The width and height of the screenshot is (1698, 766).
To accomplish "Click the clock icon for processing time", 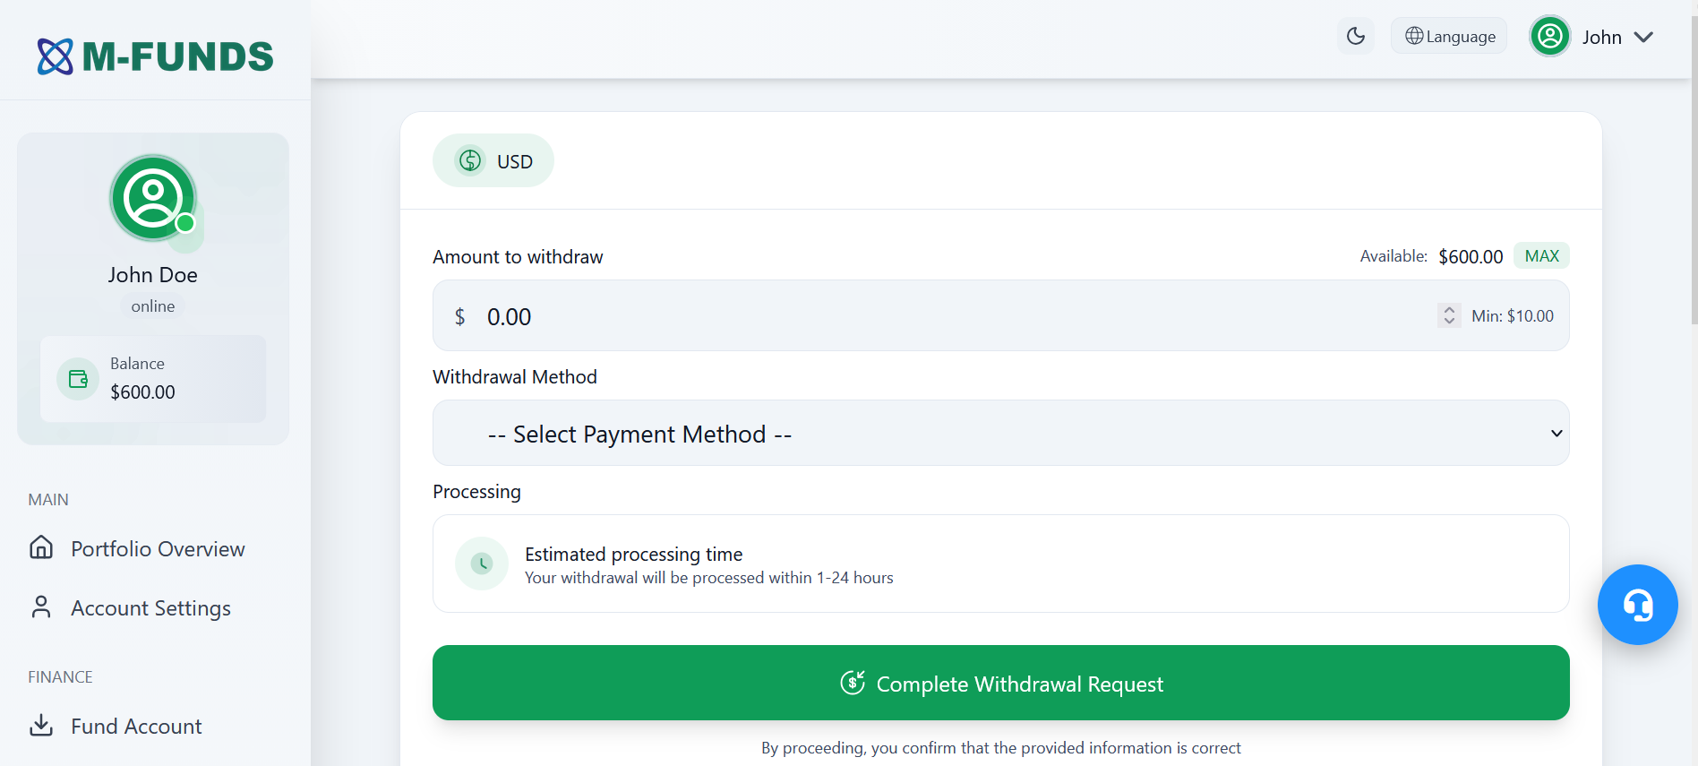I will coord(482,564).
